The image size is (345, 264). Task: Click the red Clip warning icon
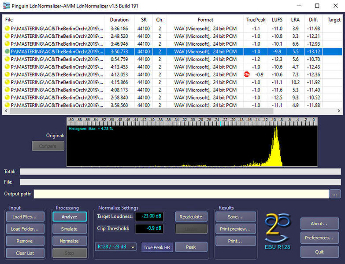(247, 74)
